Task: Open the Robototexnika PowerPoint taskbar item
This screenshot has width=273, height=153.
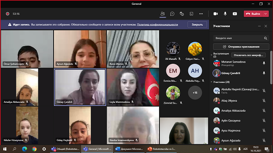Action: coord(161,149)
